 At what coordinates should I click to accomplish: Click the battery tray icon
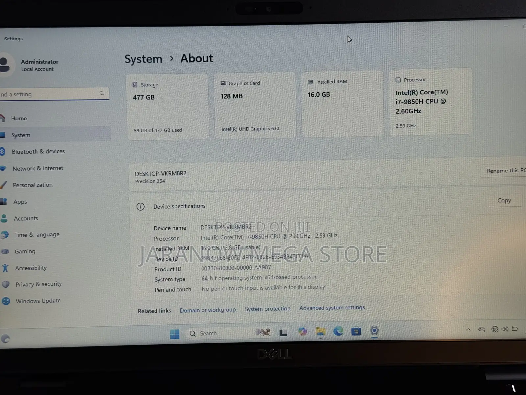point(515,329)
